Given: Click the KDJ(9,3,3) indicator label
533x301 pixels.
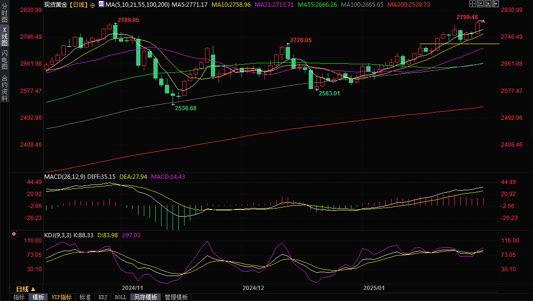Looking at the screenshot, I should click(58, 235).
